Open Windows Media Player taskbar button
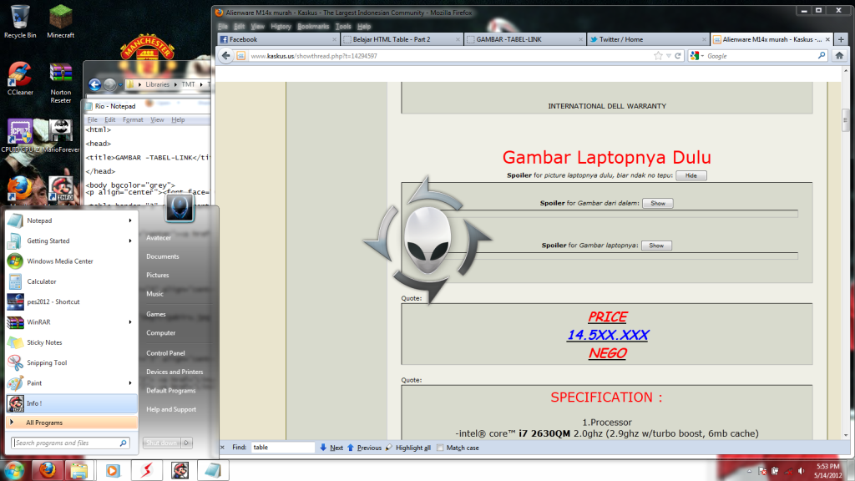Screen dimensions: 855x481 click(113, 470)
